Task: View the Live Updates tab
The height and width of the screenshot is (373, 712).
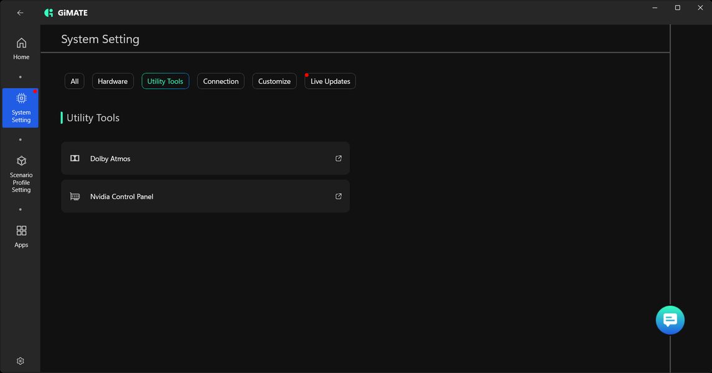Action: (330, 81)
